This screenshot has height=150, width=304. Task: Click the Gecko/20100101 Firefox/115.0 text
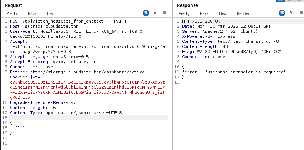click(x=45, y=36)
